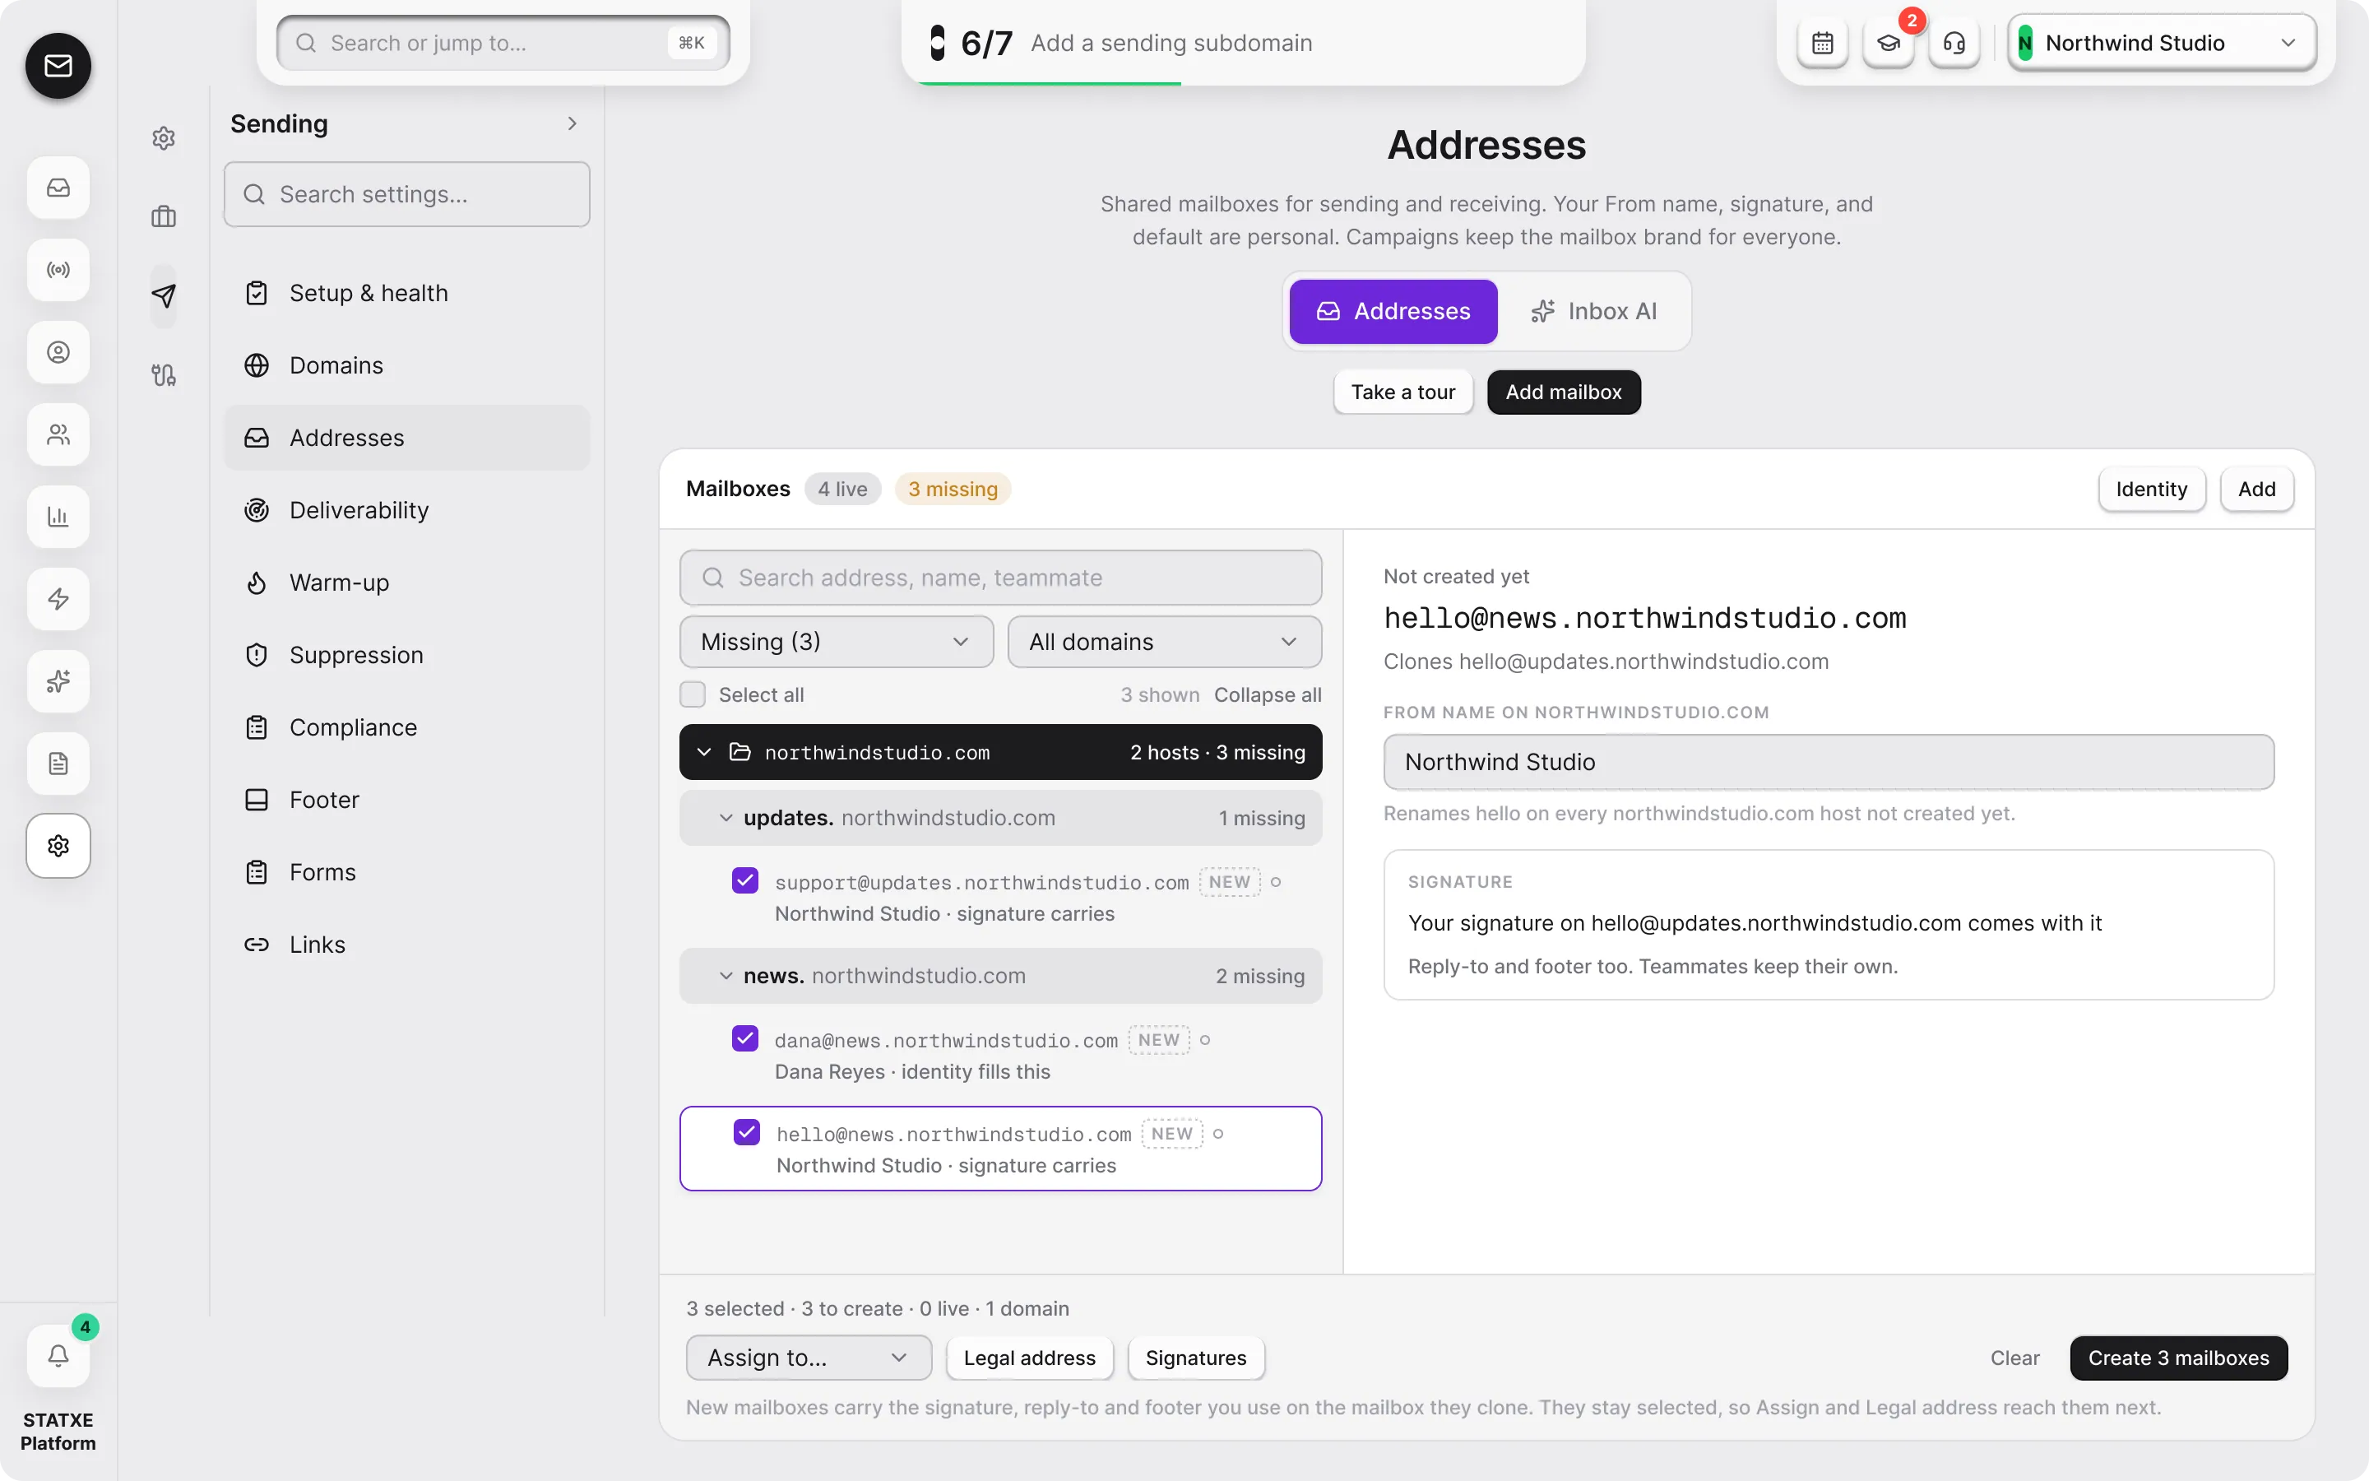Image resolution: width=2369 pixels, height=1481 pixels.
Task: Open the sparkles AI icon in left rail
Action: pyautogui.click(x=58, y=680)
